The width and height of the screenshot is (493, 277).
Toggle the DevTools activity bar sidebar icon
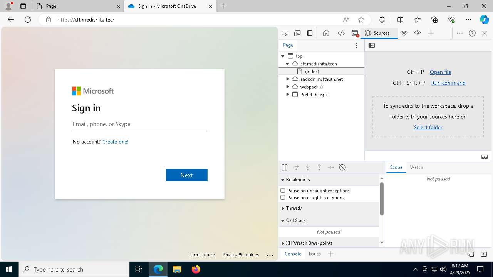coord(310,33)
